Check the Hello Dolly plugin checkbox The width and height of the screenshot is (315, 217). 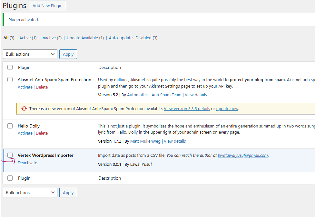(10, 126)
